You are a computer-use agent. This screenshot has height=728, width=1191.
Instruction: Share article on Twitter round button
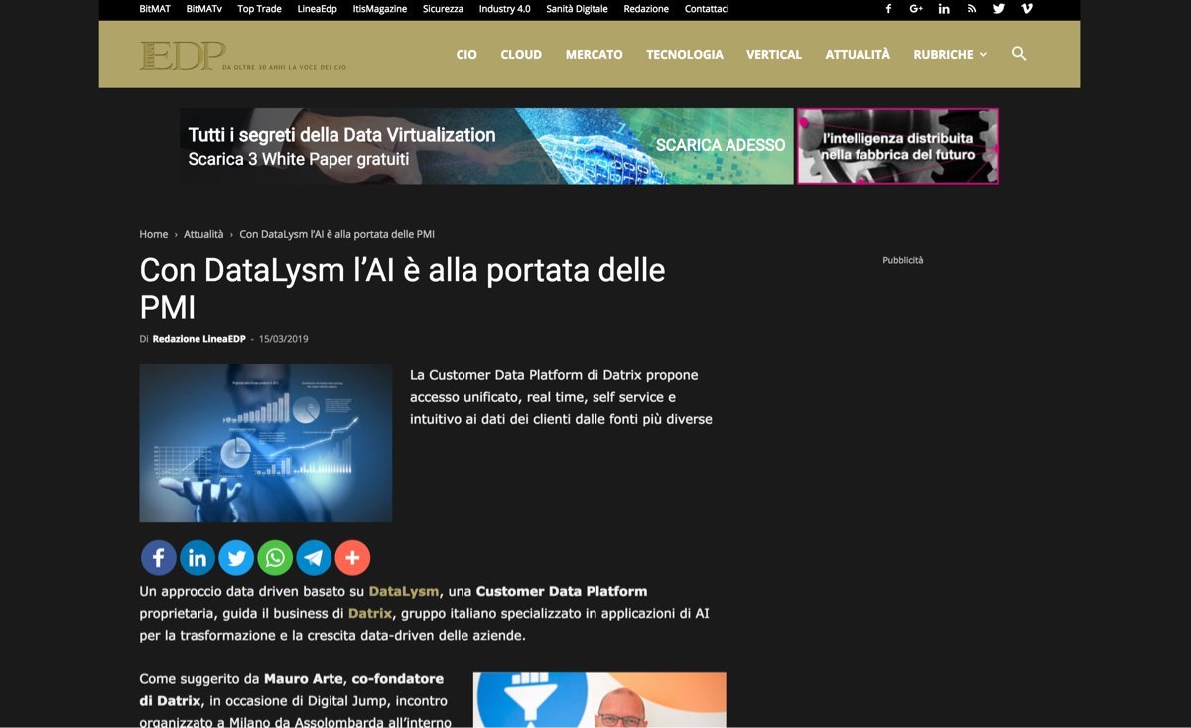coord(236,558)
